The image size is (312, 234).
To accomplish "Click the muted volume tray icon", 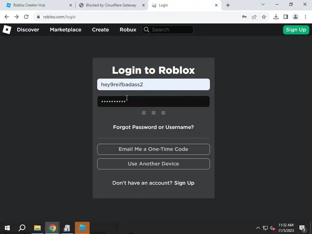I will [272, 228].
